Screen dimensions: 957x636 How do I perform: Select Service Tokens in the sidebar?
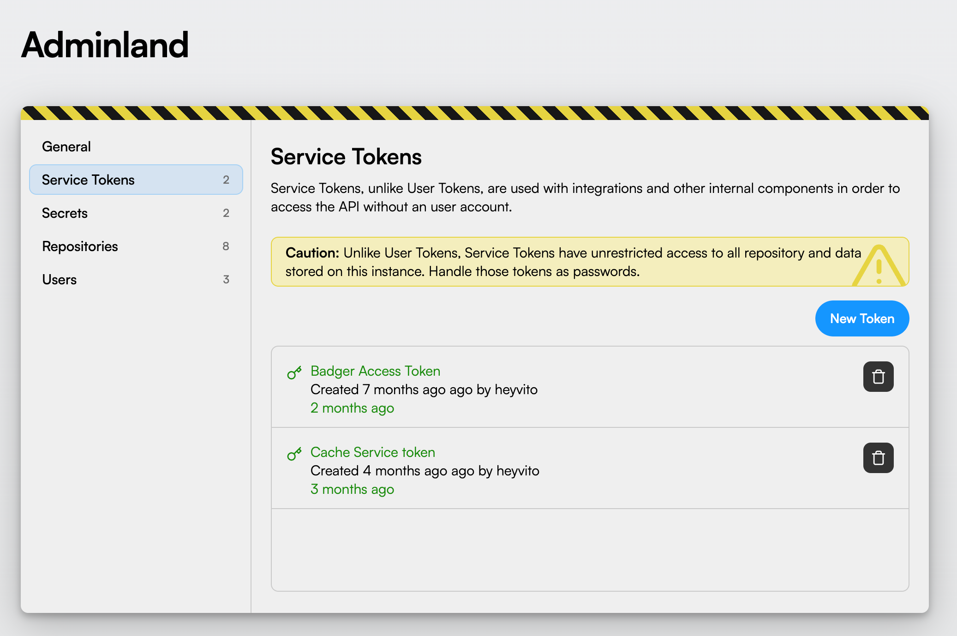point(136,180)
